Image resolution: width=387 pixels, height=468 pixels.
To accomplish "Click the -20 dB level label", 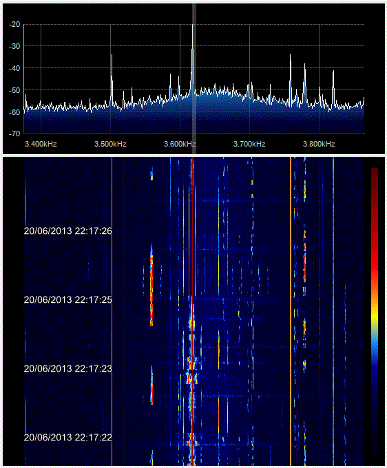I will point(14,25).
